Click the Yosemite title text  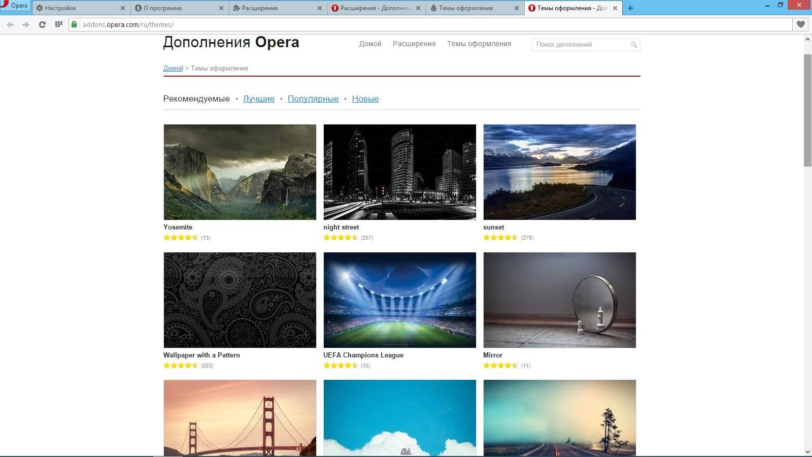click(x=178, y=227)
